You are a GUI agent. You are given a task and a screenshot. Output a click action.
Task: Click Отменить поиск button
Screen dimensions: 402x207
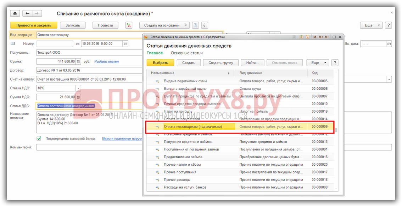click(285, 63)
